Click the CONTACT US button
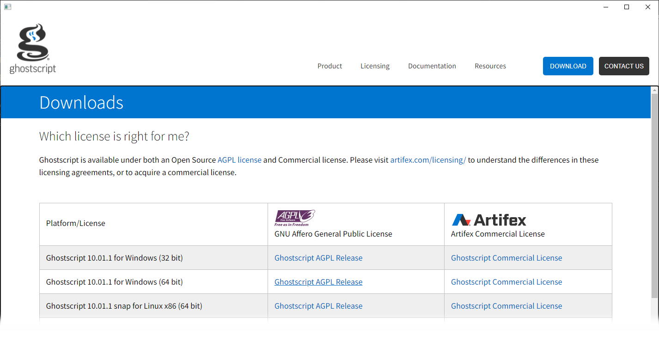The image size is (659, 341). pyautogui.click(x=624, y=66)
